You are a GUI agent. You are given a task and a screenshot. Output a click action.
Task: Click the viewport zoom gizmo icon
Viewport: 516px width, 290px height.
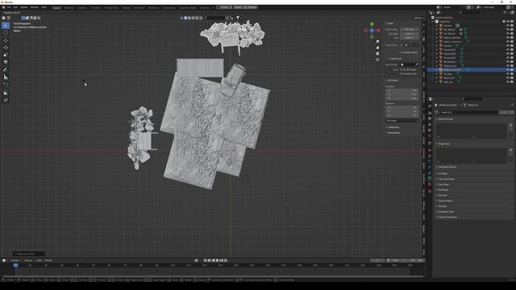(377, 41)
